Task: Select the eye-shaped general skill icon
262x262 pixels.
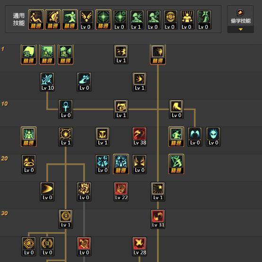Action: click(x=170, y=20)
